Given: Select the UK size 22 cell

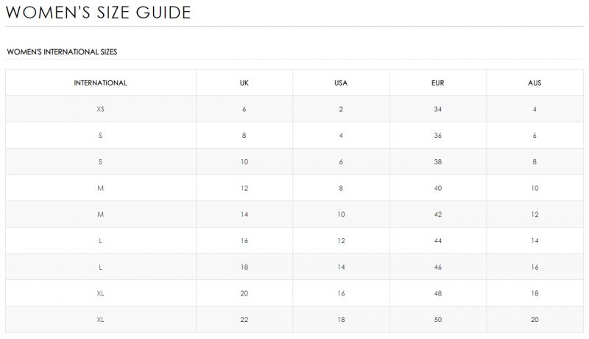Looking at the screenshot, I should pos(244,319).
